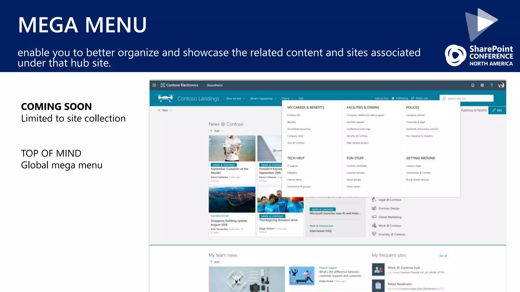
Task: Open Distribution & groups link
Action: [x=299, y=187]
